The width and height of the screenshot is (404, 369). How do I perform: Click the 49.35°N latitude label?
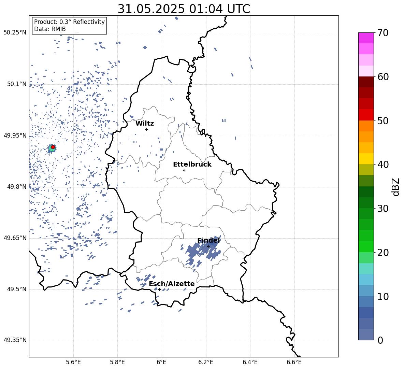(15, 340)
